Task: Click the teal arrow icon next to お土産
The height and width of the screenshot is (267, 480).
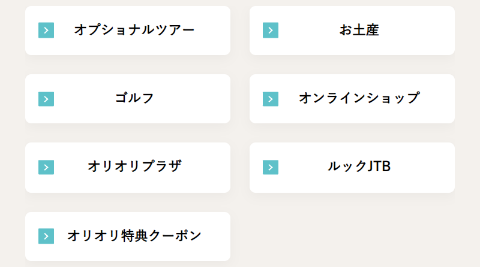Action: (x=271, y=30)
